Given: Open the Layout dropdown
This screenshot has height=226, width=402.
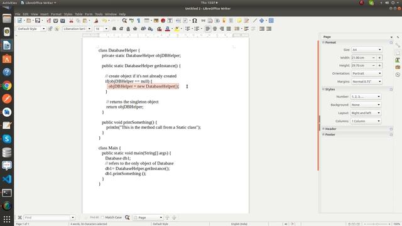Looking at the screenshot, I should click(366, 113).
